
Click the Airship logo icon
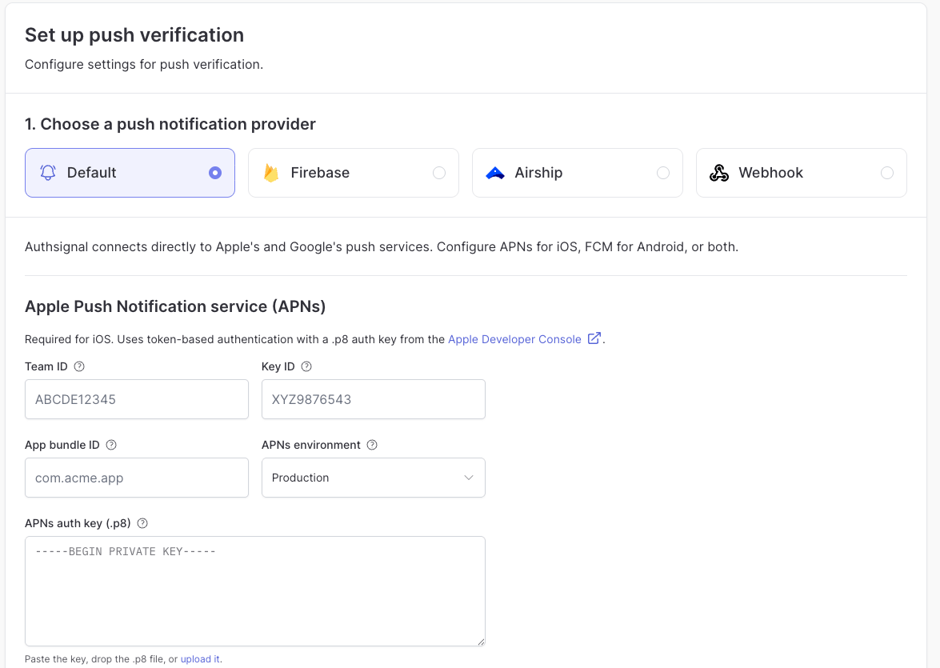tap(495, 173)
